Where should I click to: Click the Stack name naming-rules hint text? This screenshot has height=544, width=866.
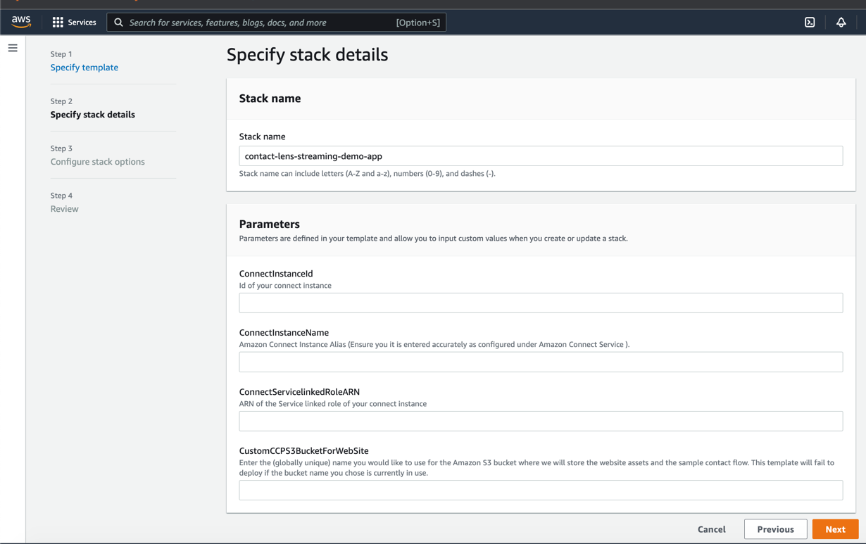point(368,174)
